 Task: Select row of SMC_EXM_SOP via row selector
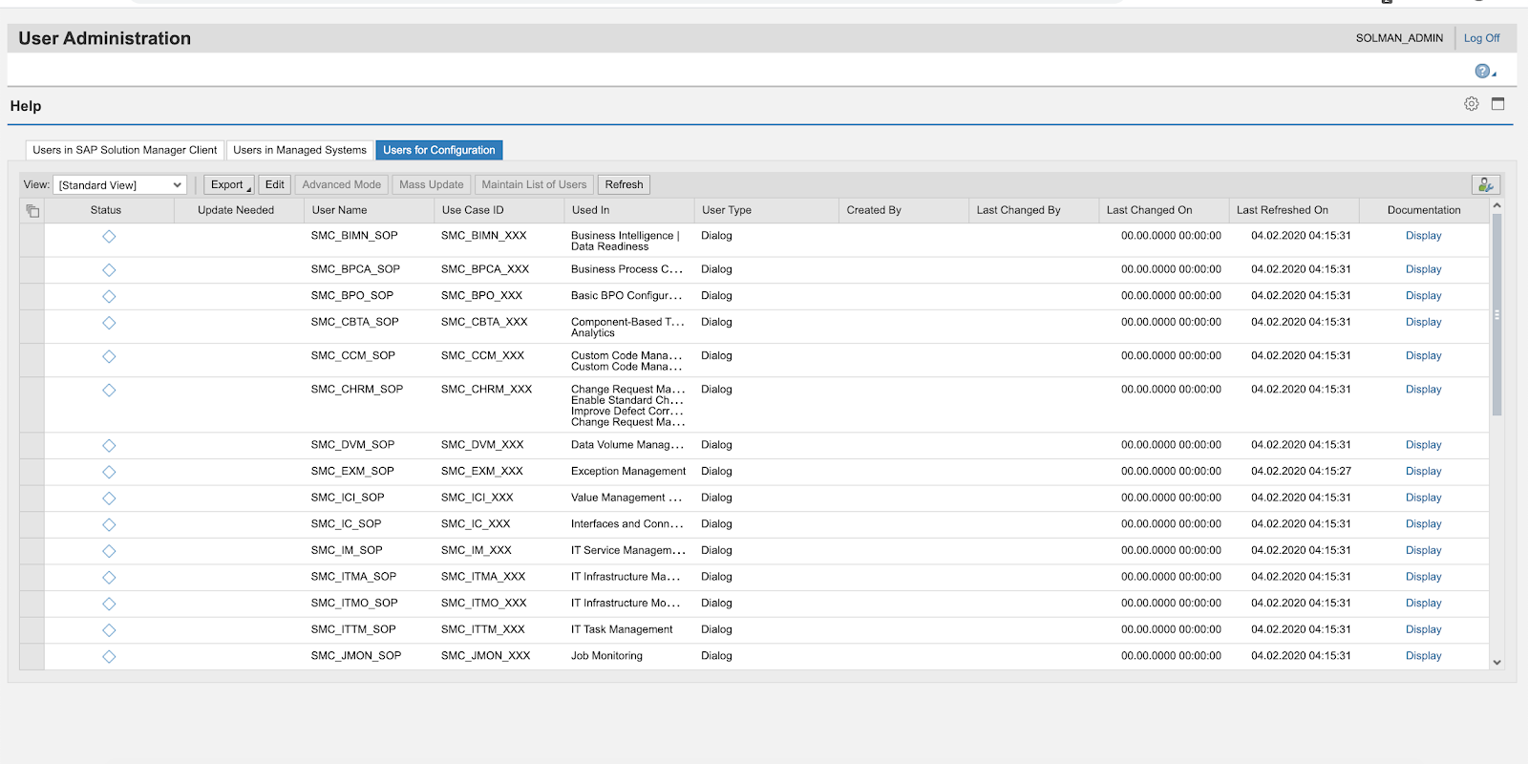pyautogui.click(x=32, y=472)
